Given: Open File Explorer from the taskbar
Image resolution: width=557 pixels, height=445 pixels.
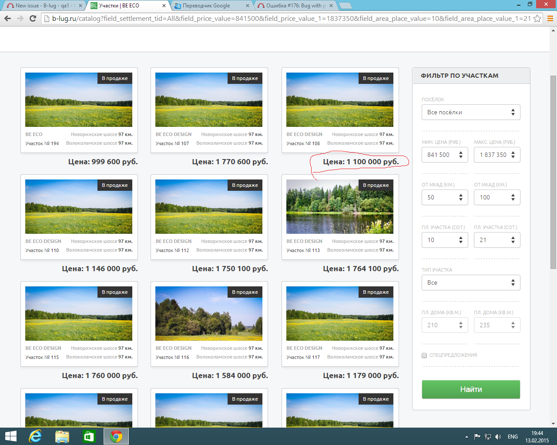Looking at the screenshot, I should coord(62,436).
